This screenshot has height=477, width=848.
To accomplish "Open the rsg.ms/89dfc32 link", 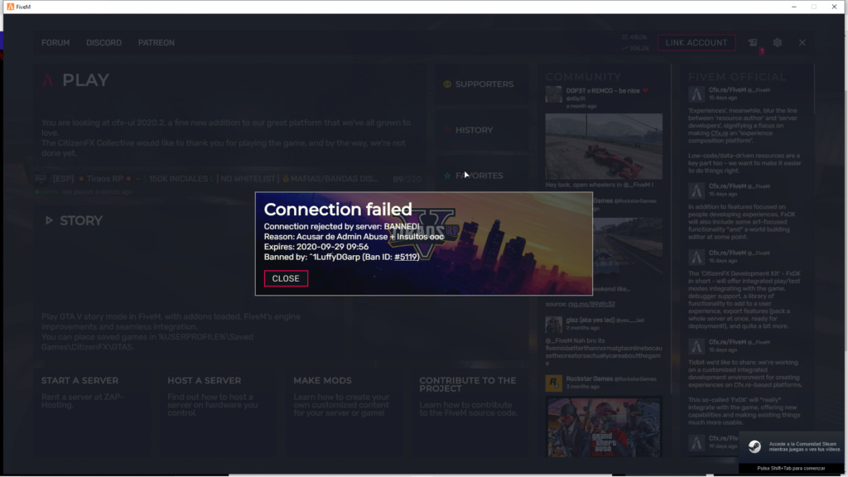I will pos(591,304).
